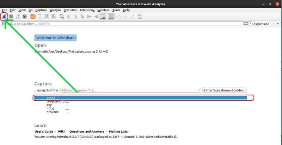Image resolution: width=282 pixels, height=145 pixels.
Task: Click the stop capture square icon
Action: pos(11,16)
